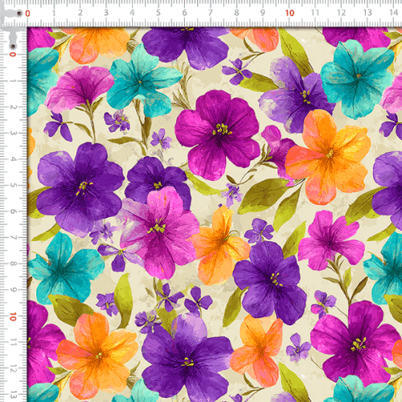Click the number 3 on the left ruler
This screenshot has width=402, height=402.
pyautogui.click(x=13, y=133)
